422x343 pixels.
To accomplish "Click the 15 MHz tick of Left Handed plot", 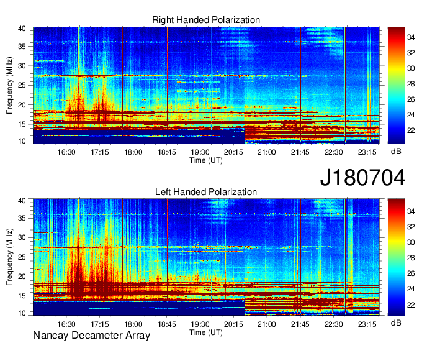I will pos(22,296).
